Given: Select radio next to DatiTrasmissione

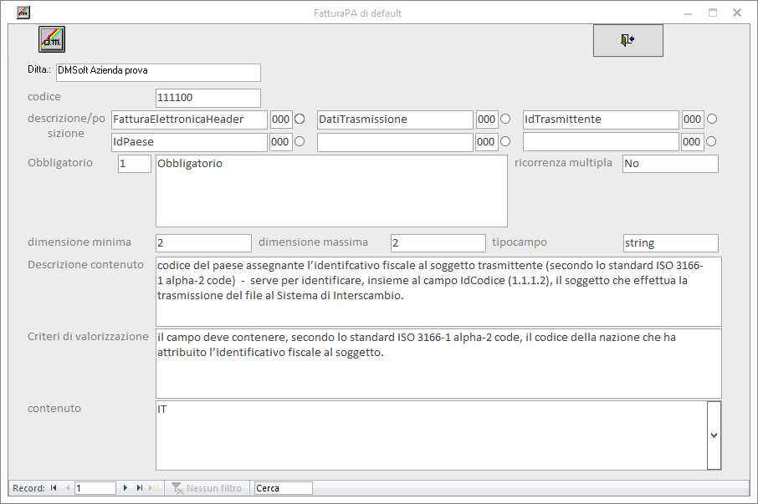Looking at the screenshot, I should (x=505, y=119).
